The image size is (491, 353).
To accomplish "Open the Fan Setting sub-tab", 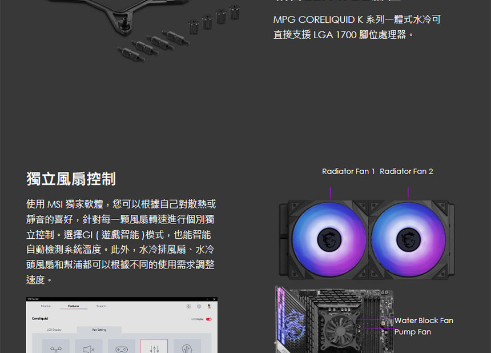I will point(99,330).
